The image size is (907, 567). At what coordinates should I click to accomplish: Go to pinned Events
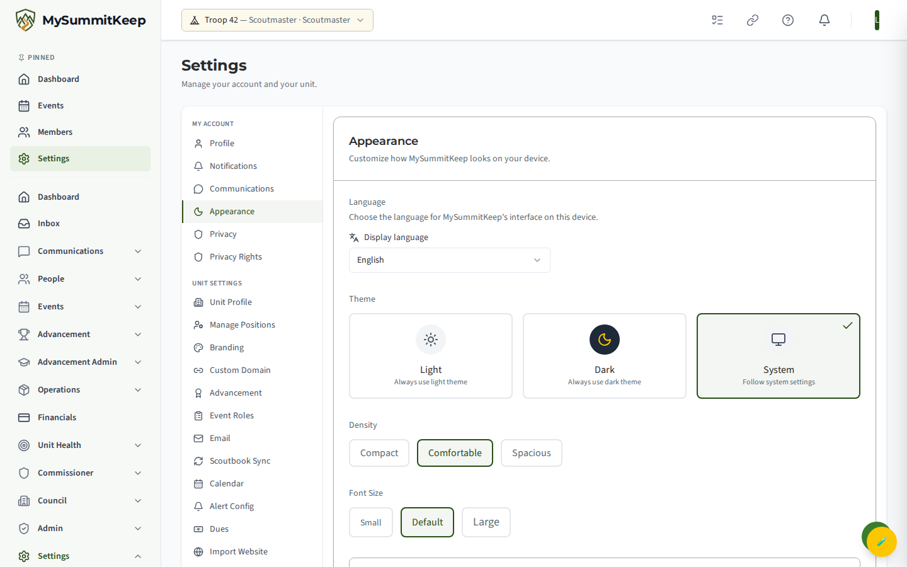80,106
